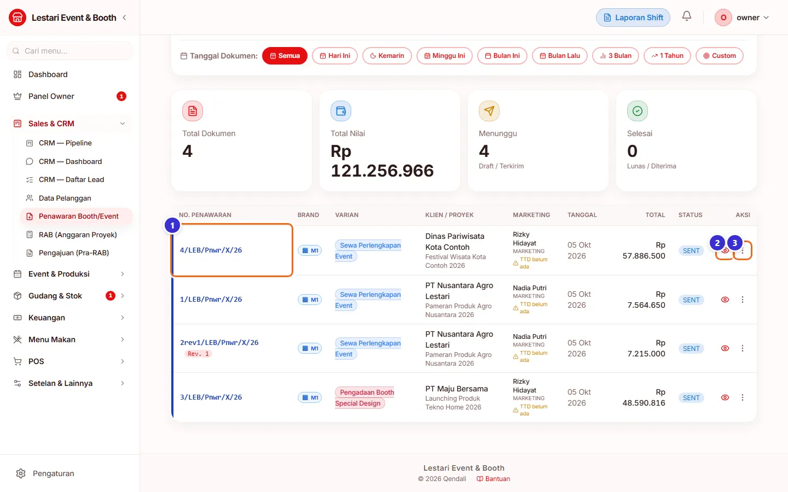Screen dimensions: 788x492
Task: Focus the Cari menu search field
Action: pyautogui.click(x=69, y=51)
